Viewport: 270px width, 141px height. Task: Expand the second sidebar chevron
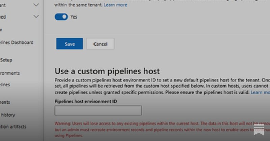(36, 17)
